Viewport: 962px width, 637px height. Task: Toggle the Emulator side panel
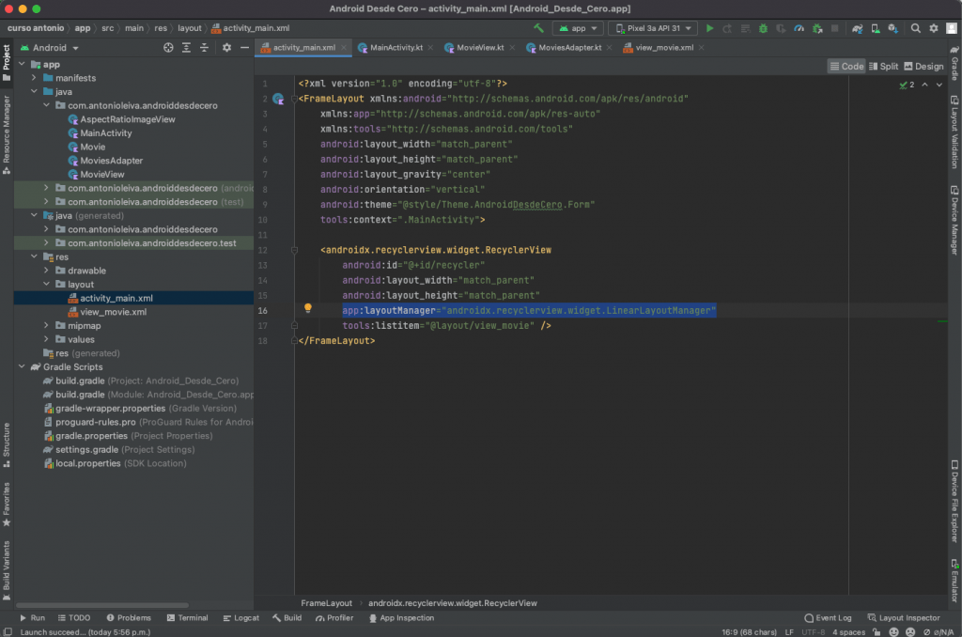[x=954, y=581]
